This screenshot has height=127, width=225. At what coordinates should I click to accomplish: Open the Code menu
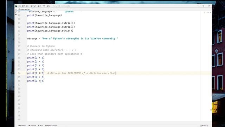[40, 6]
